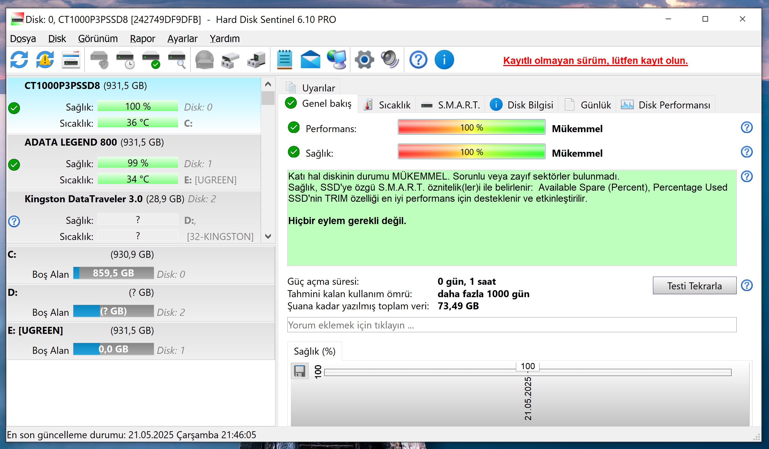Viewport: 769px width, 449px height.
Task: Select the ADATA LEGEND 800 disk entry
Action: [x=134, y=162]
